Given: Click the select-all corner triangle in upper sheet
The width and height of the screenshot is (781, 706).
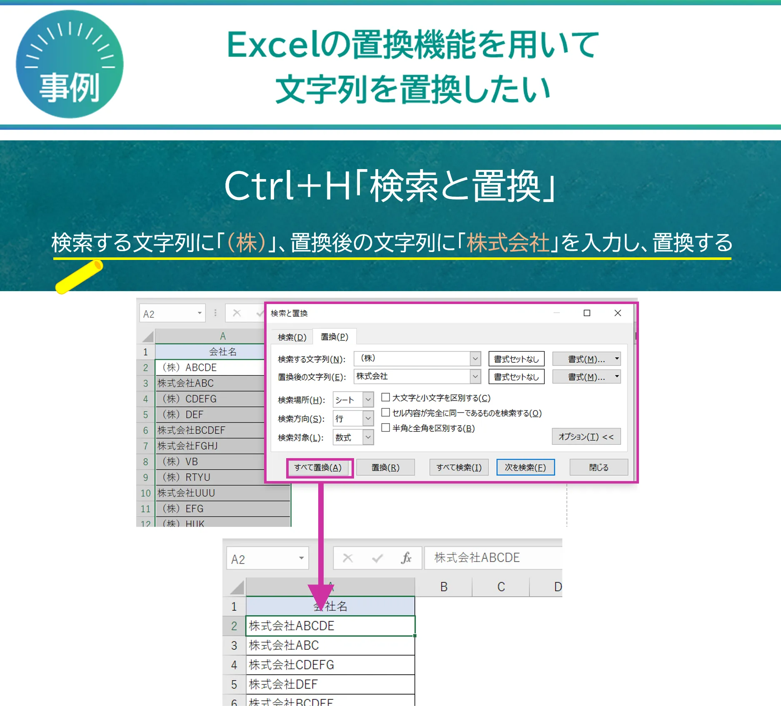Looking at the screenshot, I should coord(147,337).
